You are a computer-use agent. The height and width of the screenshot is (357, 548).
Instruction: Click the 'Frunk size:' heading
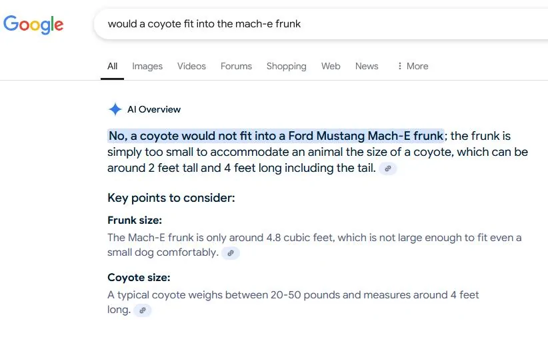[135, 220]
